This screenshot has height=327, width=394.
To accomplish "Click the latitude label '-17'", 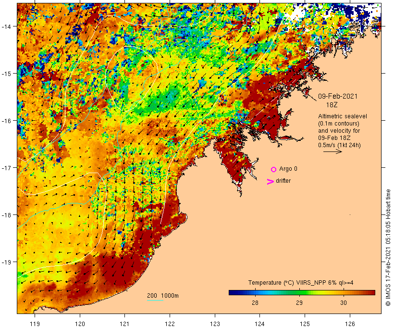I will point(6,167).
